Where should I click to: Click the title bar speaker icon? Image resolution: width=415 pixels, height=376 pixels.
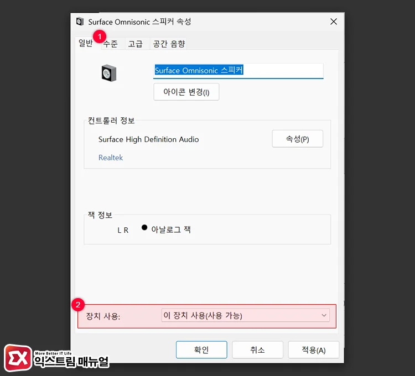(x=80, y=22)
